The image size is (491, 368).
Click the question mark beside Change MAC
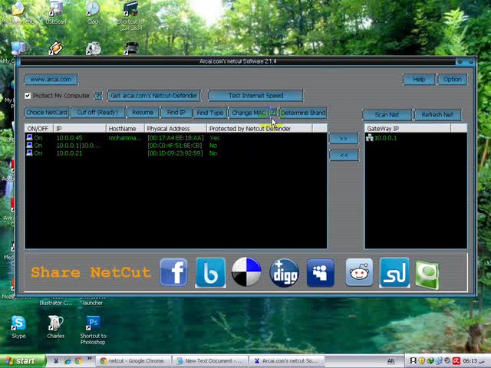pyautogui.click(x=273, y=112)
